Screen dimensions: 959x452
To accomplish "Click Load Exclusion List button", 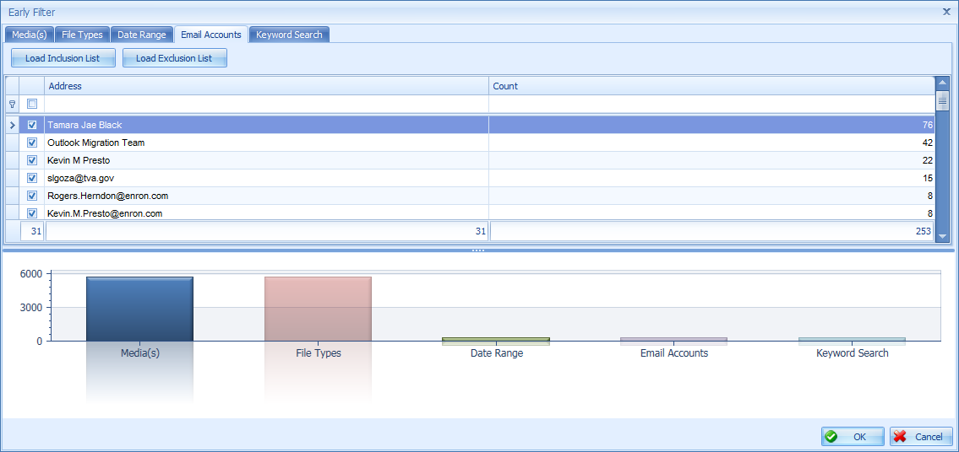I will click(x=174, y=59).
